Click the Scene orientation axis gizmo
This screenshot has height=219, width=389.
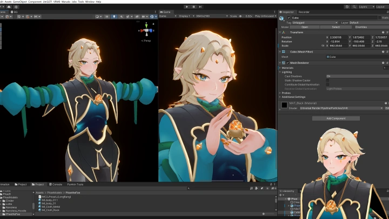146,31
